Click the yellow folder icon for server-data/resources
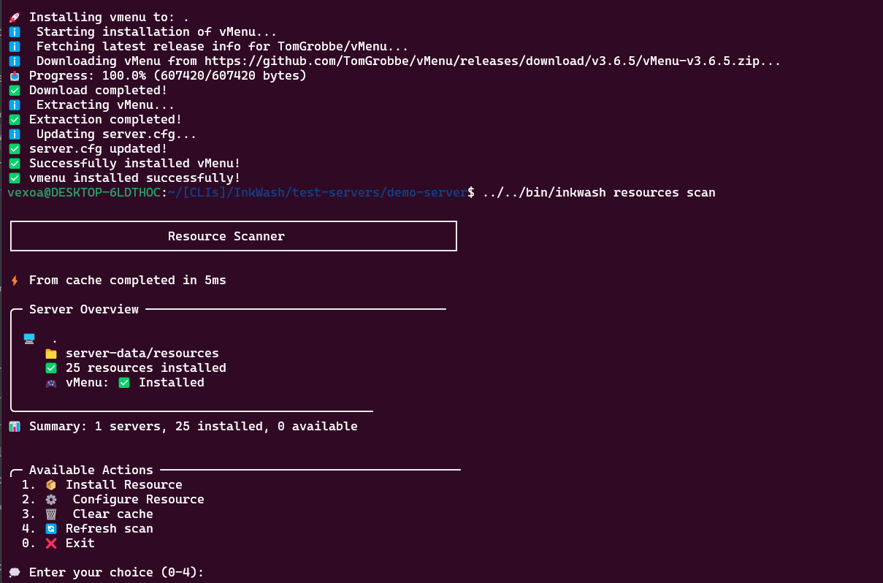This screenshot has width=883, height=583. click(51, 353)
